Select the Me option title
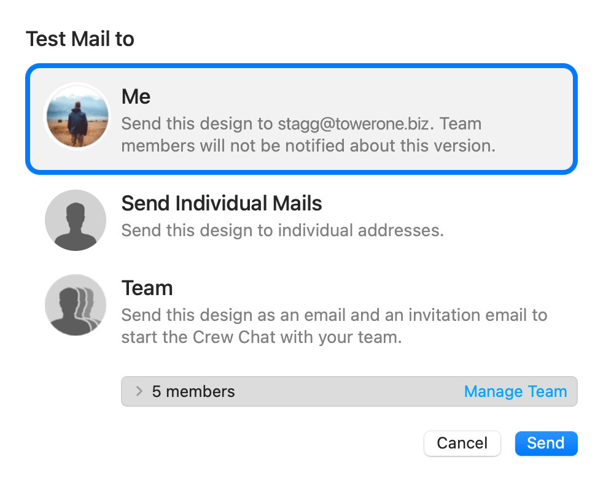The width and height of the screenshot is (603, 481). click(x=136, y=96)
